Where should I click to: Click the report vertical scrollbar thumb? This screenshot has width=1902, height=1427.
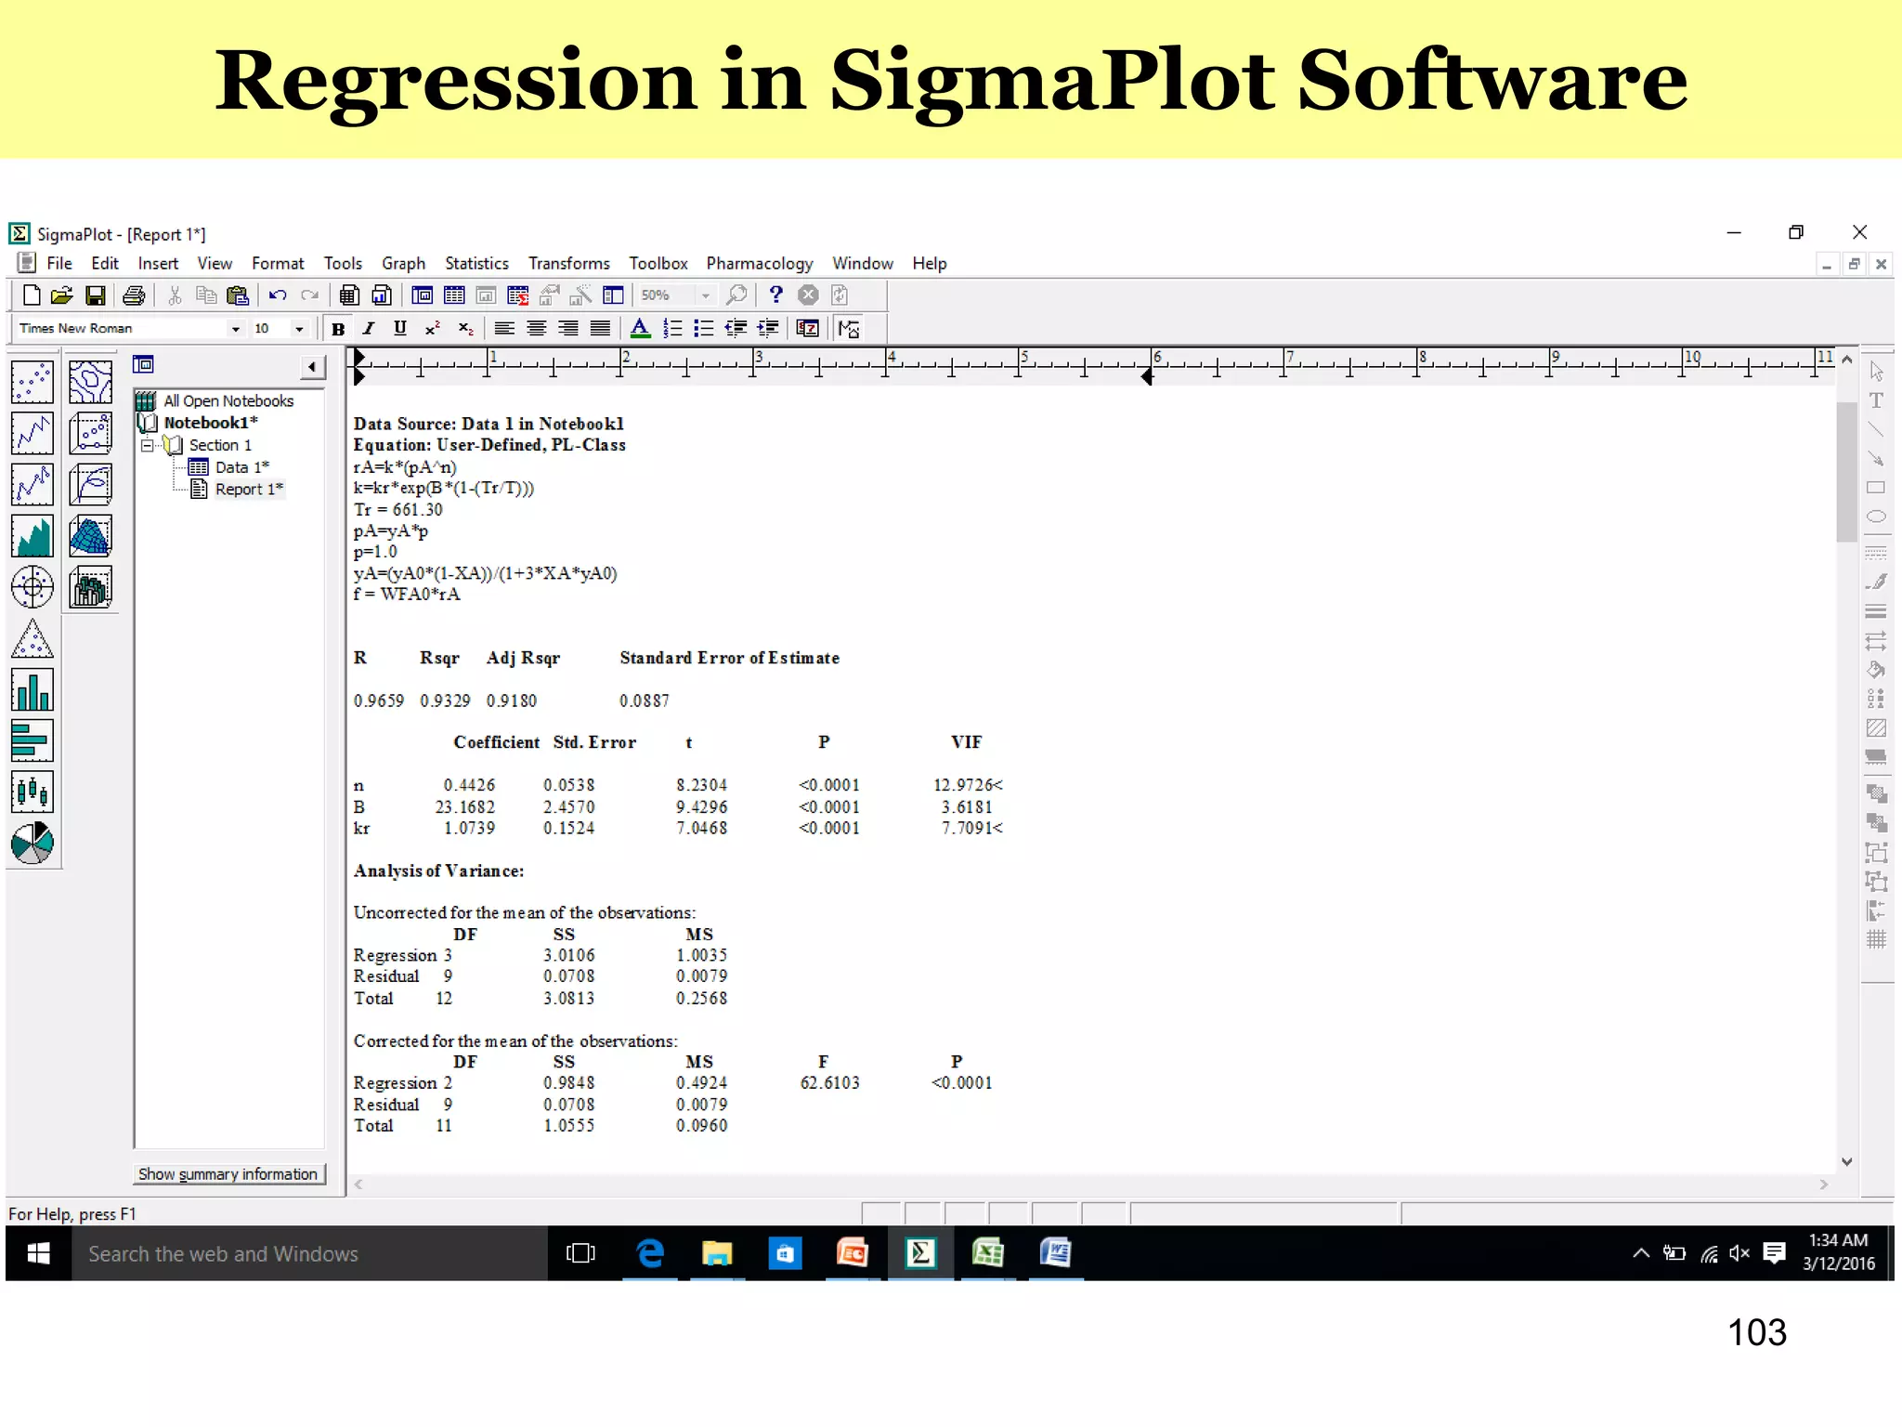pos(1846,472)
